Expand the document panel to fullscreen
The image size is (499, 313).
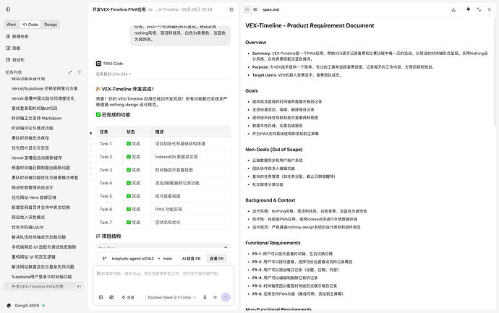point(479,9)
